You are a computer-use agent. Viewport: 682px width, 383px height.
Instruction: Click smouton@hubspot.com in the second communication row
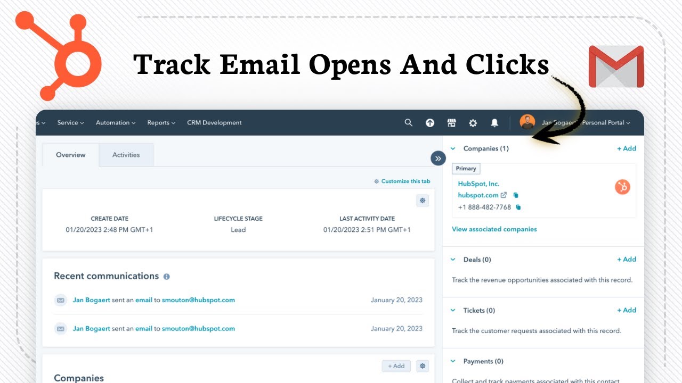click(x=198, y=329)
